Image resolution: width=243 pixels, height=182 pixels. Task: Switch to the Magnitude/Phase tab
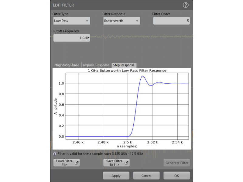(67, 65)
